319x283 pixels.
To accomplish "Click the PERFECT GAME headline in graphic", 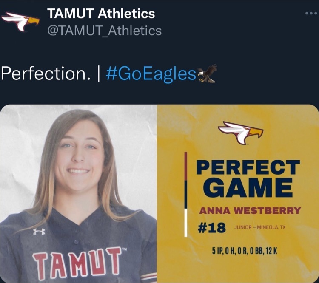I will [x=248, y=178].
